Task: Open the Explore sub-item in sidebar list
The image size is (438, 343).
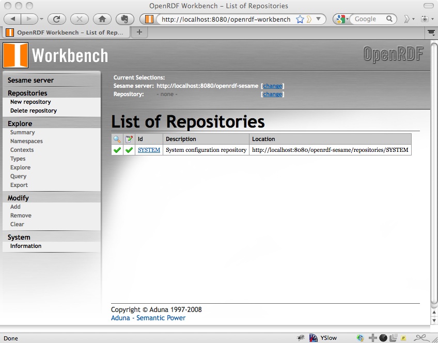Action: click(x=20, y=167)
